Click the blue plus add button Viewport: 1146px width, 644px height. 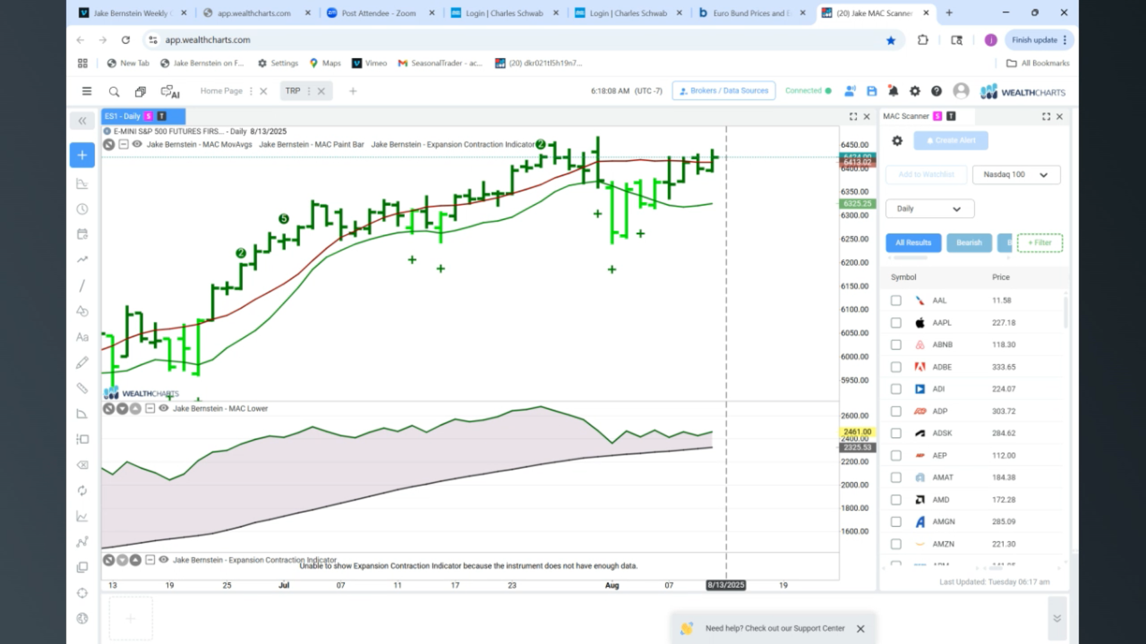(x=82, y=155)
